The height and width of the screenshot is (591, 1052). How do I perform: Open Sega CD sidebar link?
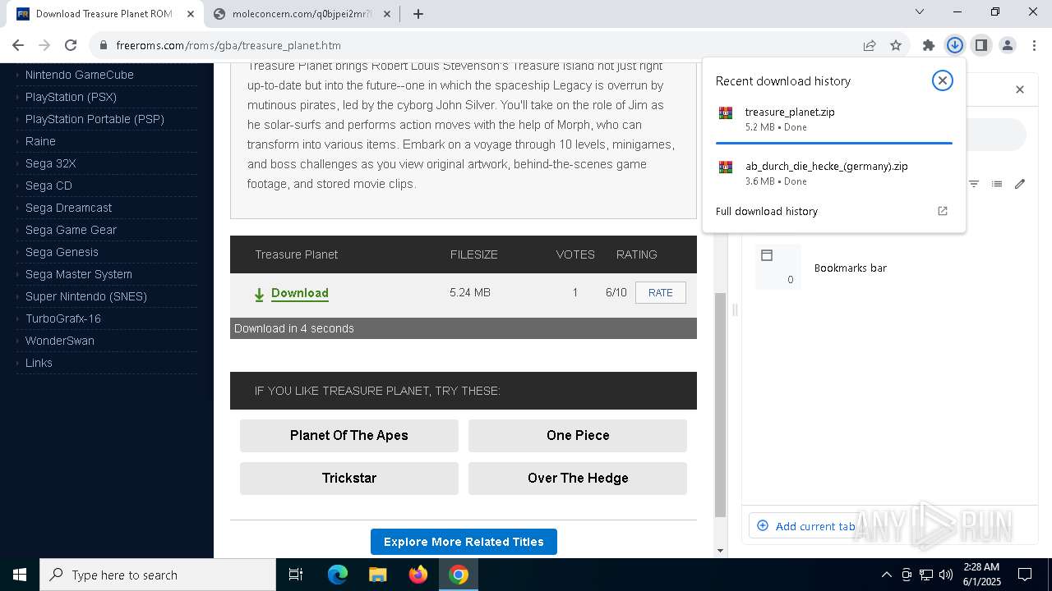tap(48, 186)
